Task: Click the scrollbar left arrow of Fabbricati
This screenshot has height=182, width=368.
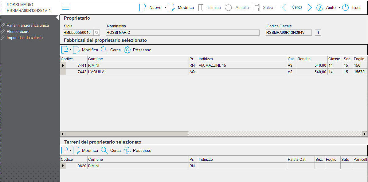Action: pos(63,134)
